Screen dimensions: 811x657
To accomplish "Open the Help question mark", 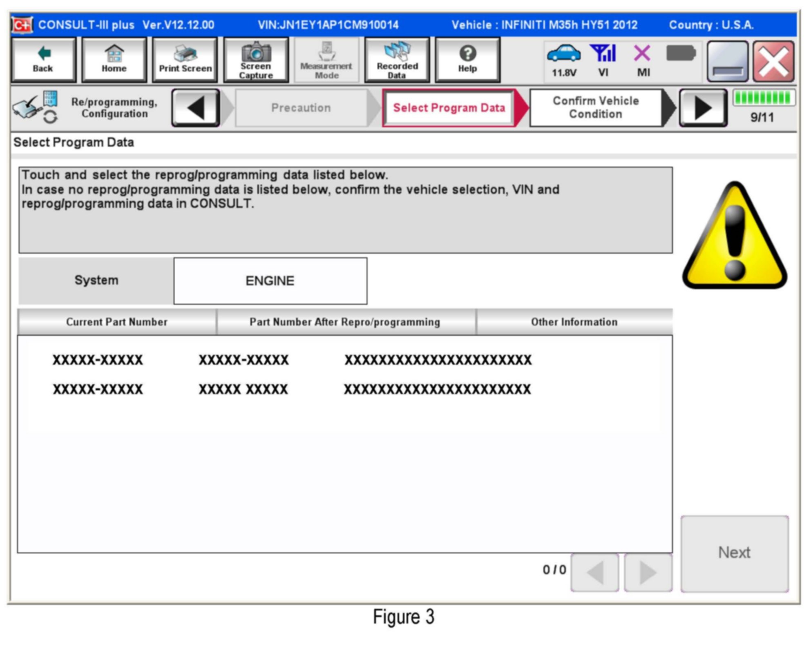I will [x=467, y=60].
